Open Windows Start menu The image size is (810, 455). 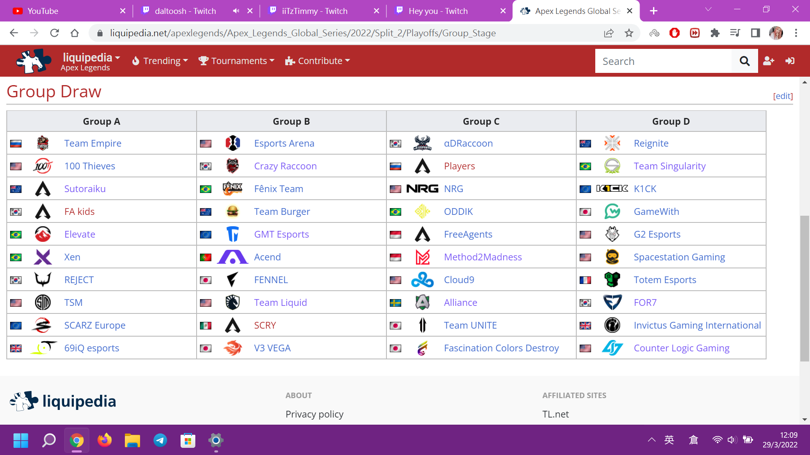21,440
